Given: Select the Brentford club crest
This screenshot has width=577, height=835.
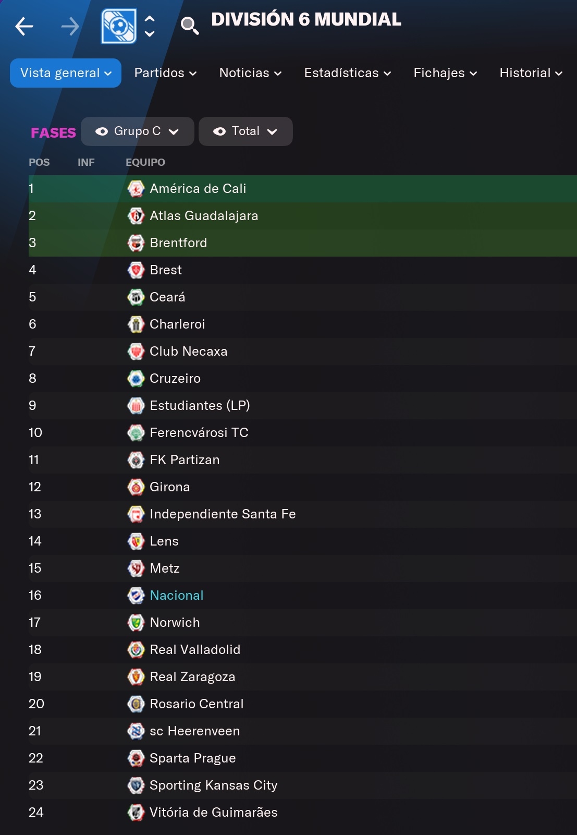Looking at the screenshot, I should pos(136,243).
